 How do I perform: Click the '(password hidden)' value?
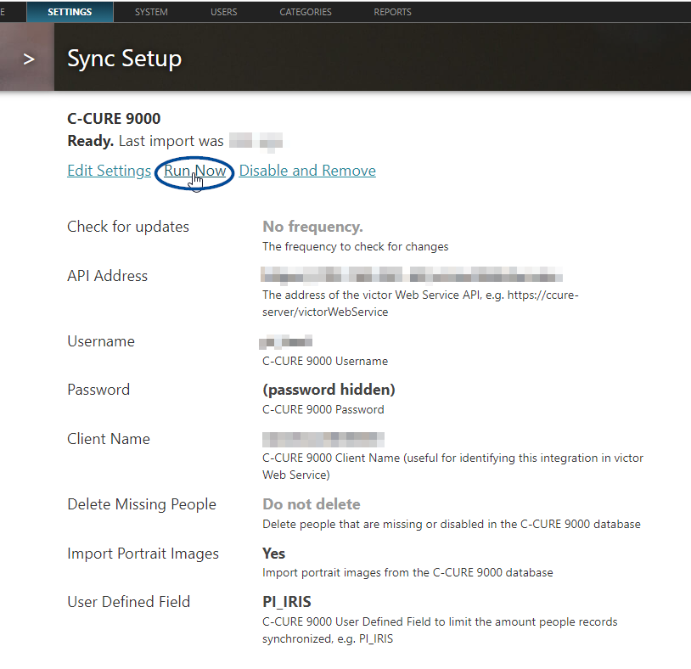point(329,390)
